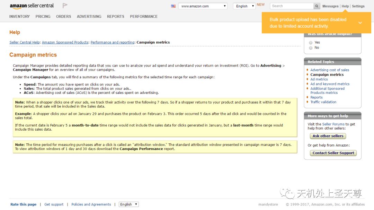Screen dimensions: 374x210
Task: Click the More ways to get help header
Action: pos(332,116)
